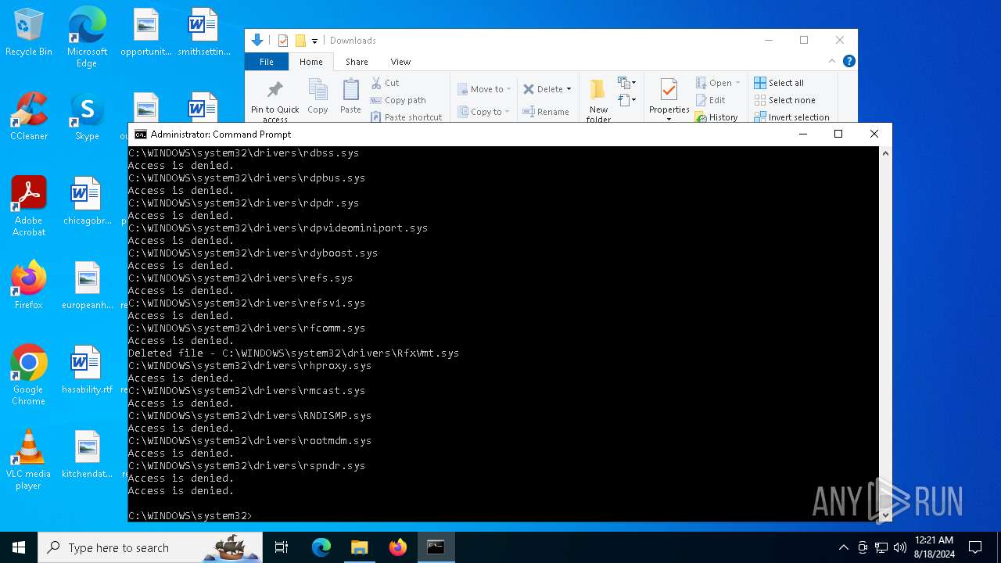Open network icon in system tray
Image resolution: width=1001 pixels, height=563 pixels.
[x=881, y=547]
